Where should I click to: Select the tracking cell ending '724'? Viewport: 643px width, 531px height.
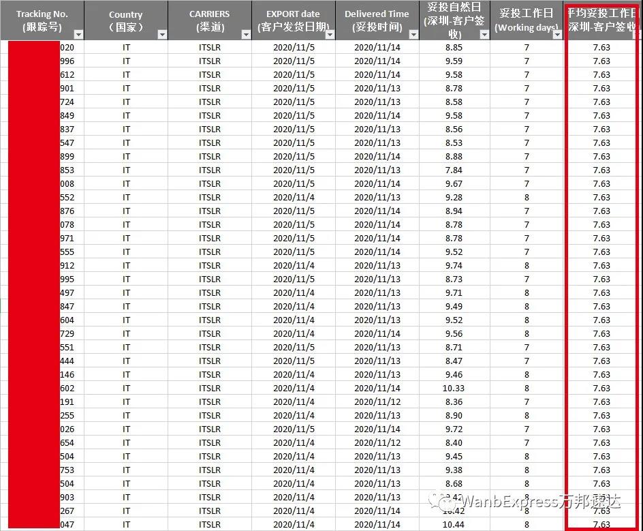42,102
